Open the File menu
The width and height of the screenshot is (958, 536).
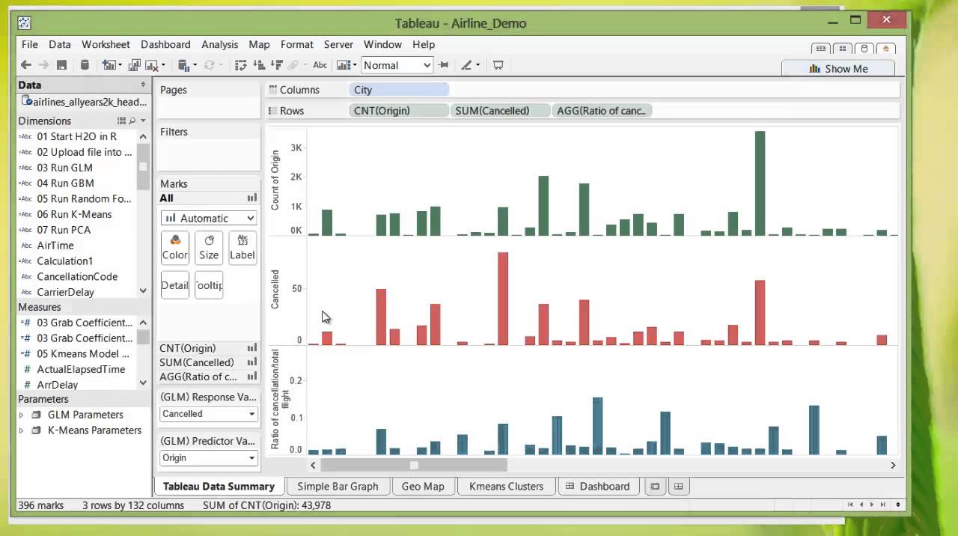(x=29, y=44)
